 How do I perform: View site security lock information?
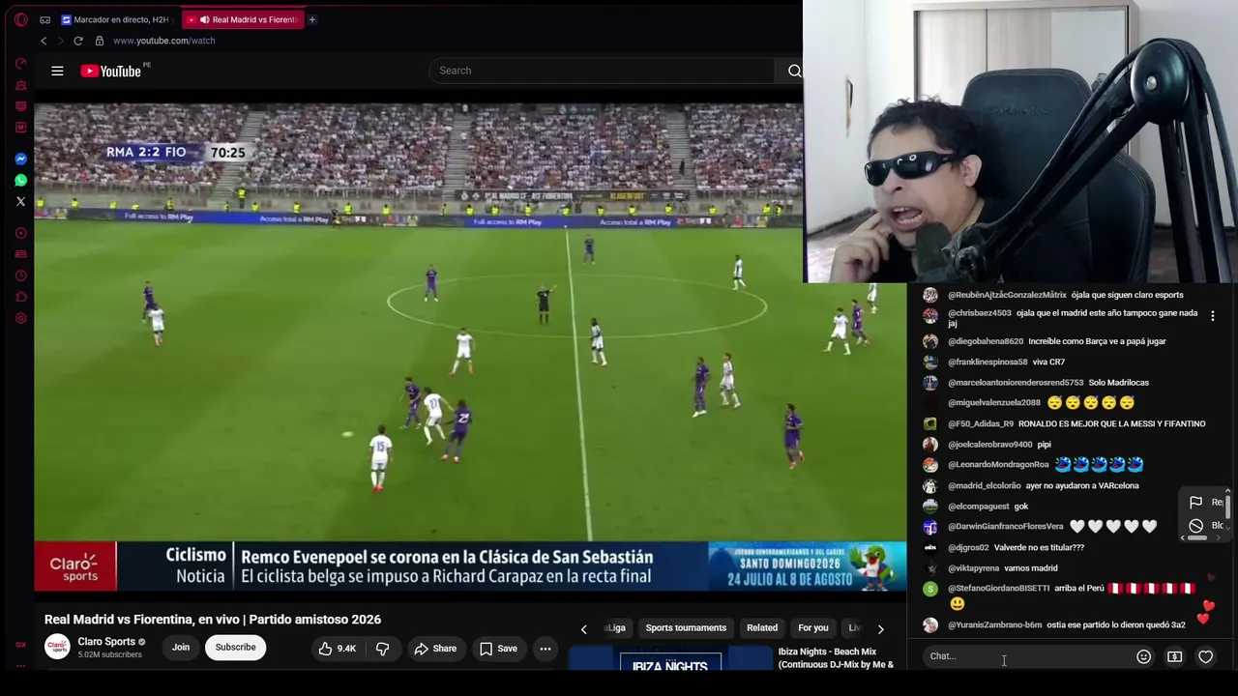(x=99, y=41)
